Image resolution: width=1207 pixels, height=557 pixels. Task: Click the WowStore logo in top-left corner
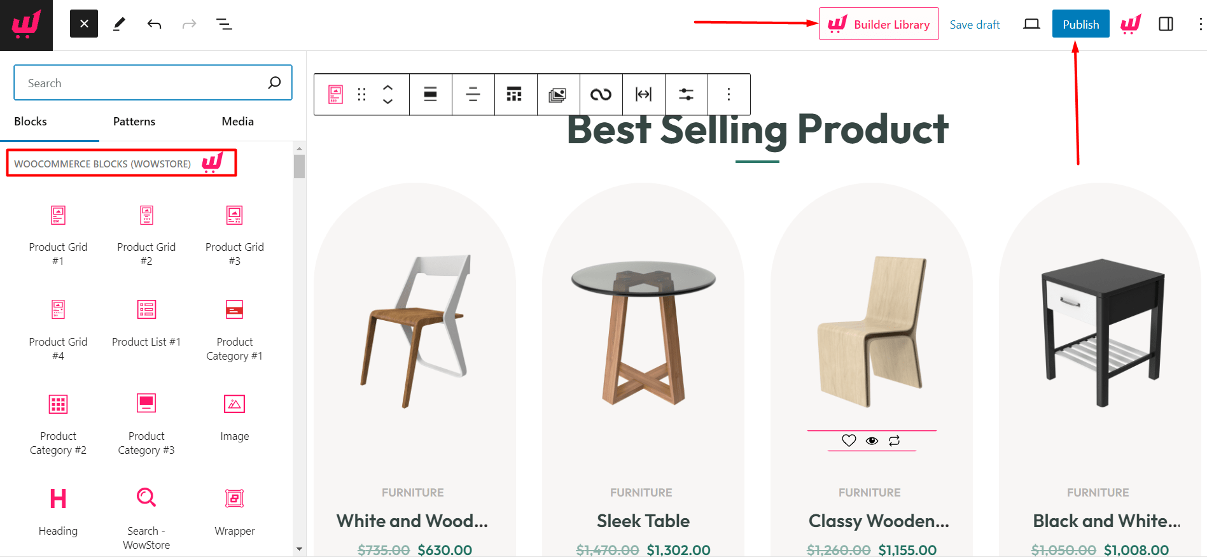click(26, 25)
